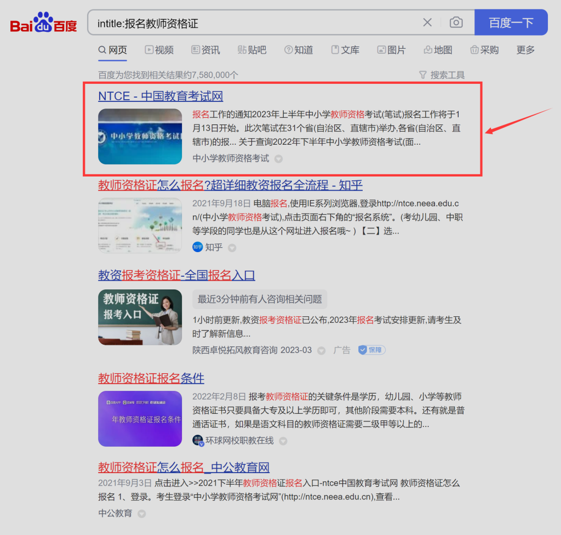
Task: Open the 贴吧 tab
Action: point(252,50)
